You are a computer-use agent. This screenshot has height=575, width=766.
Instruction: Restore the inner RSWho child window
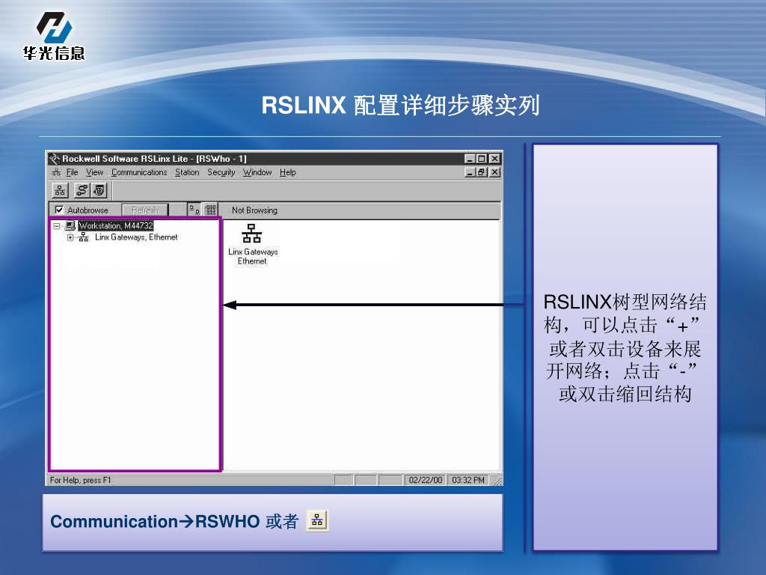coord(482,172)
